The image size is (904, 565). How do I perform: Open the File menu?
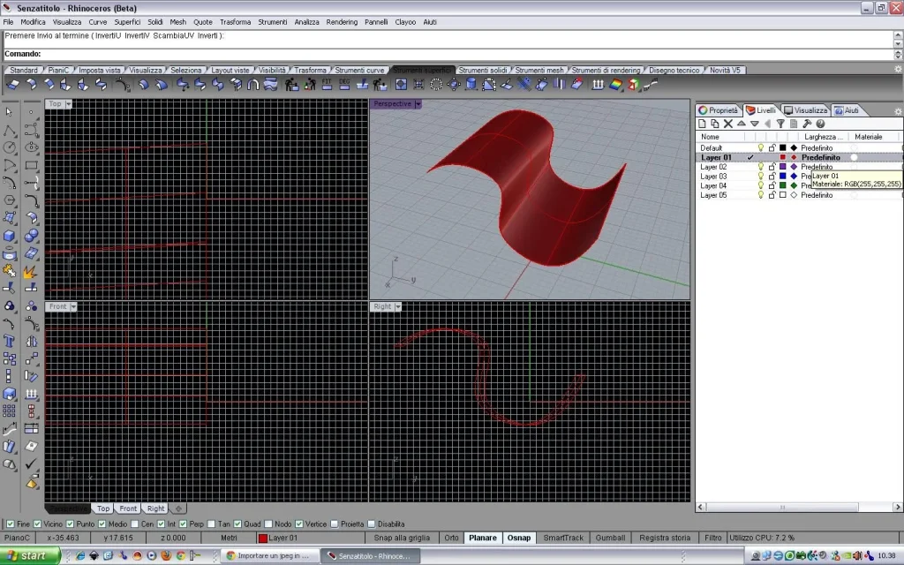(8, 22)
